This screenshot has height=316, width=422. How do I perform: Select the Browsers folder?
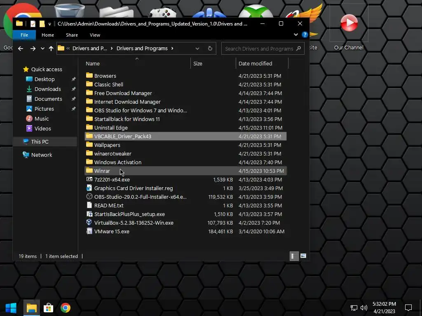pos(186,76)
